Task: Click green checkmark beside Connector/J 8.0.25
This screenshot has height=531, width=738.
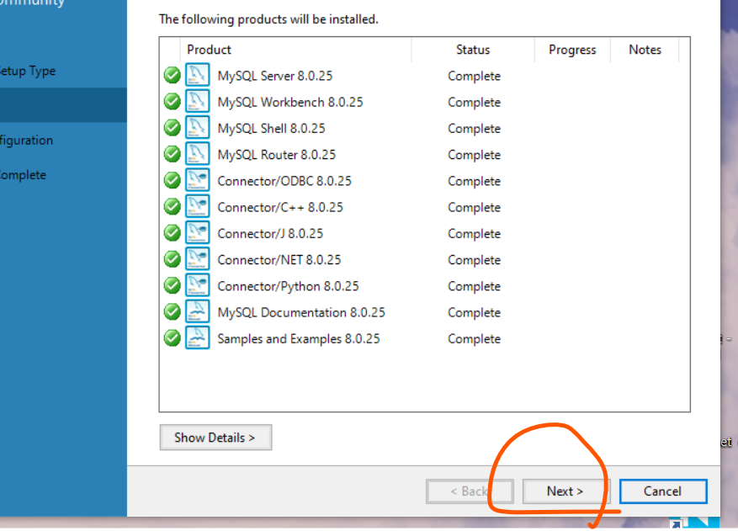Action: (173, 233)
